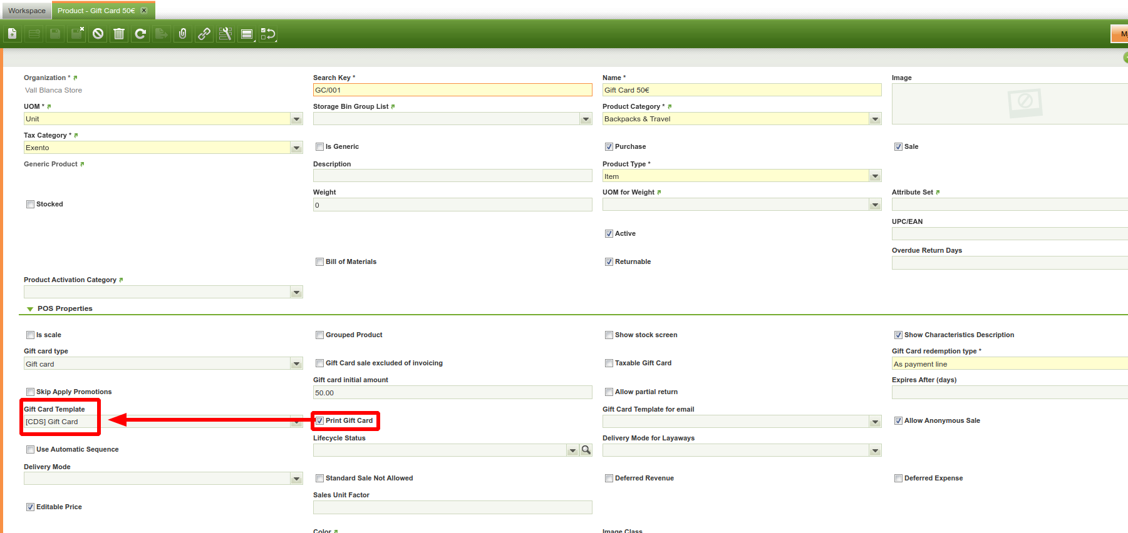
Task: Expand the Gift card type dropdown
Action: [296, 364]
